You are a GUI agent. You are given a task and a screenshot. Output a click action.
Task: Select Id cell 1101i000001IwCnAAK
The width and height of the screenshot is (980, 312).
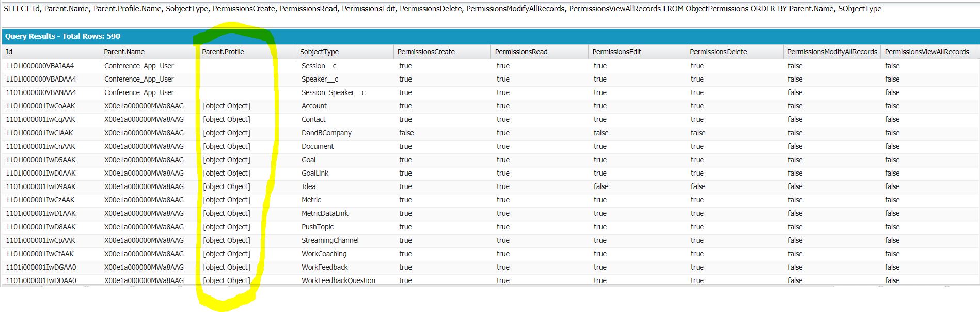coord(40,146)
